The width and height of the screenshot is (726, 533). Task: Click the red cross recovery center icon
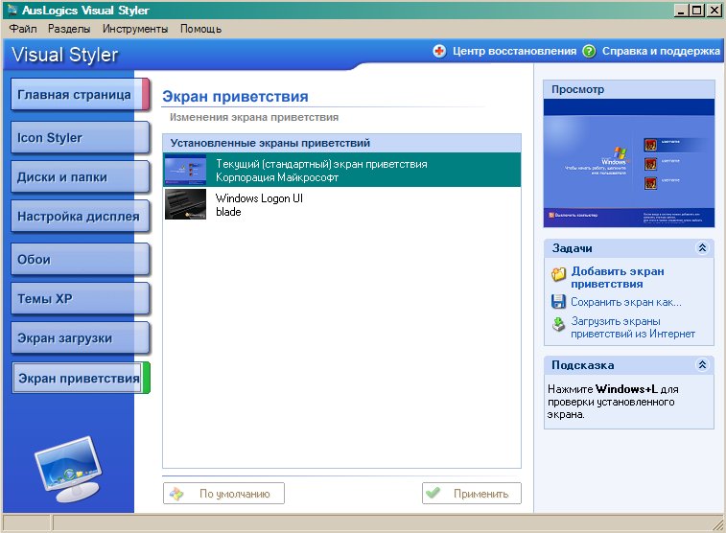(439, 51)
